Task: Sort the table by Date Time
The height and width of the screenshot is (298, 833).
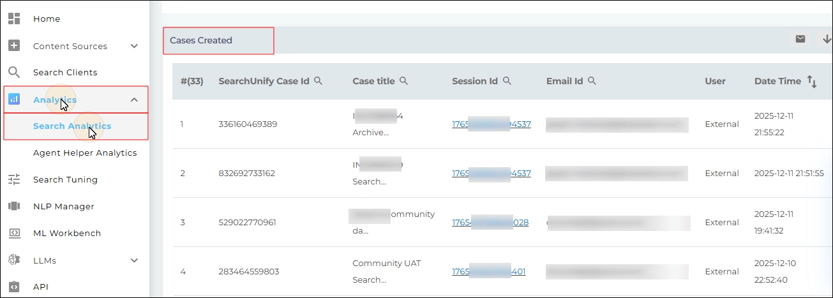Action: pos(812,81)
